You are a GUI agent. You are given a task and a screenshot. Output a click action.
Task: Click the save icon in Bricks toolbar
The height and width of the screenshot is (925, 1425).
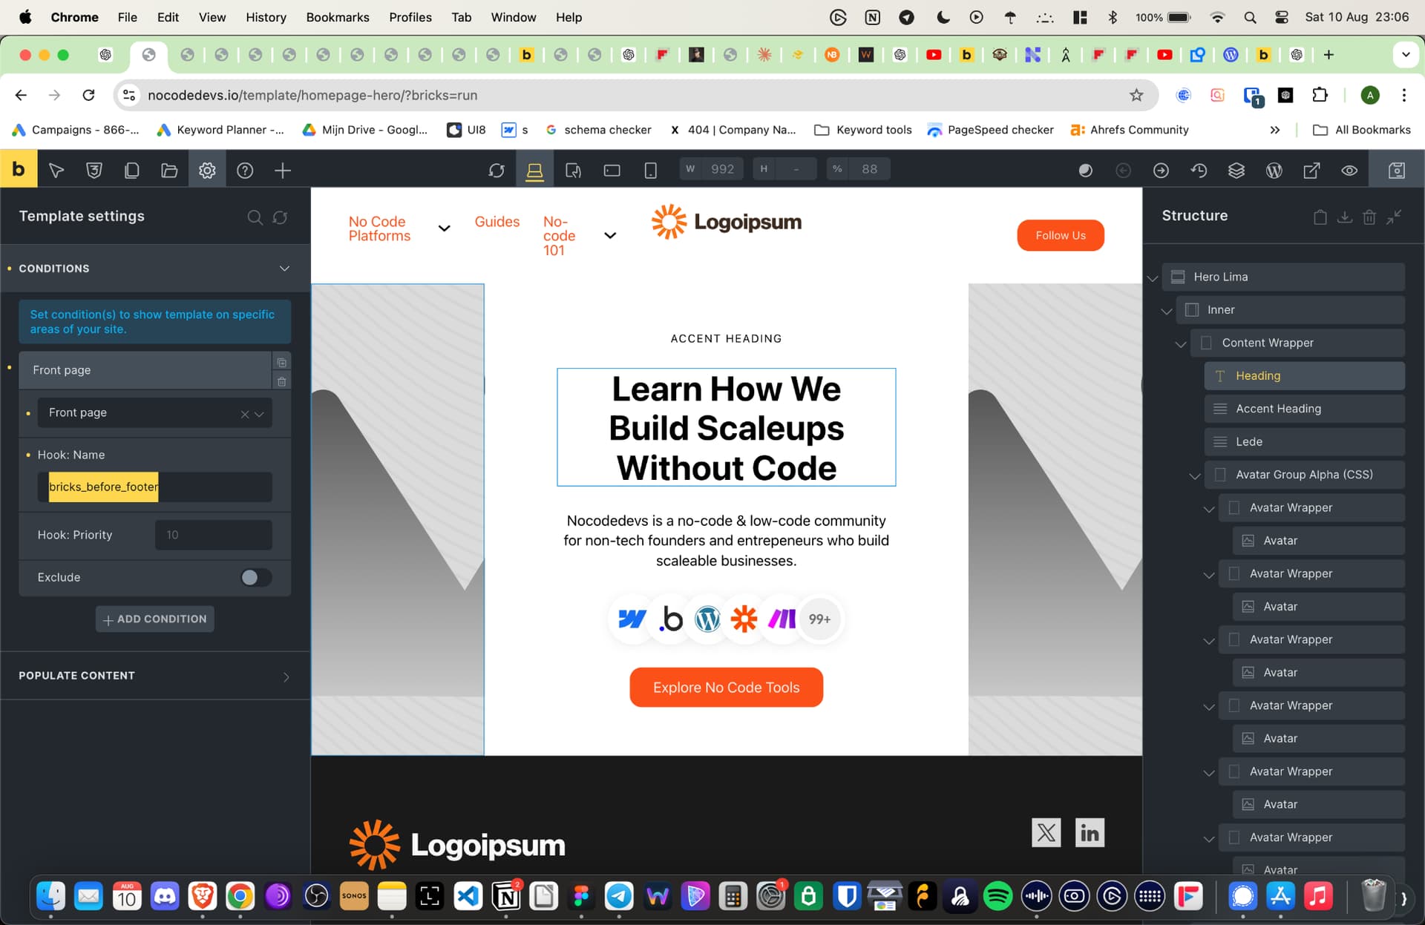pos(1396,171)
